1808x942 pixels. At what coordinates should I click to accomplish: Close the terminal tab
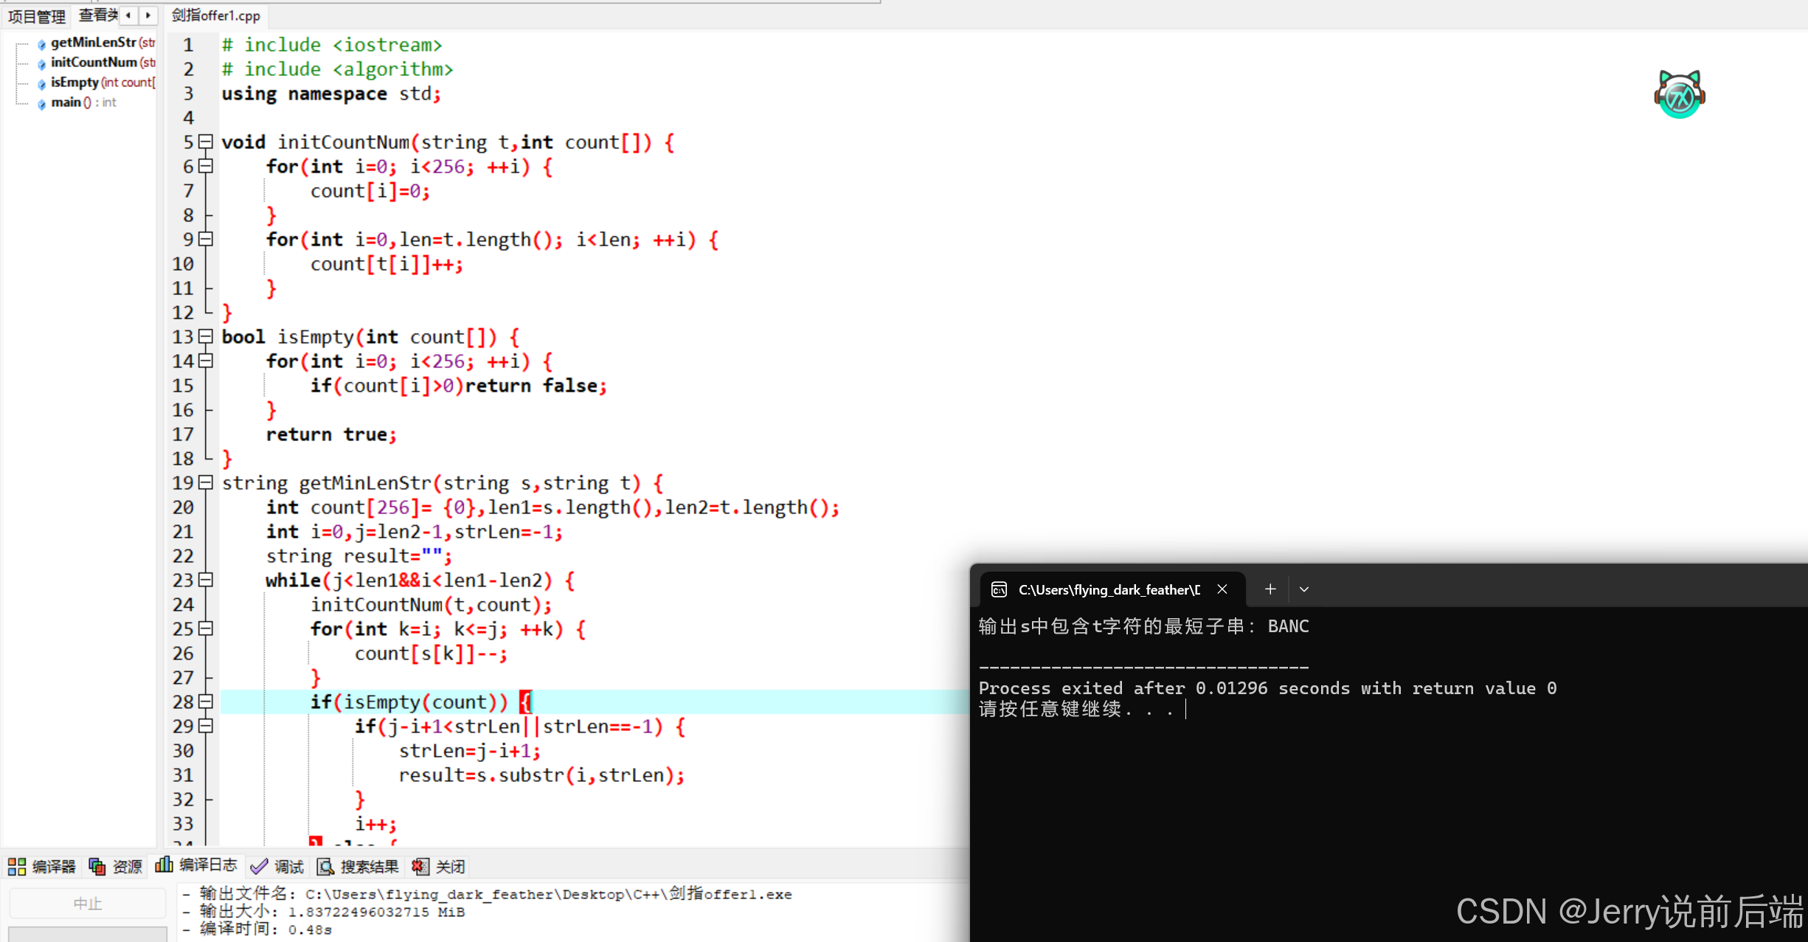[x=1222, y=589]
